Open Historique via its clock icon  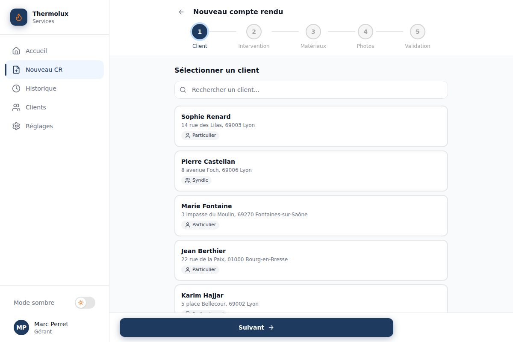(16, 88)
